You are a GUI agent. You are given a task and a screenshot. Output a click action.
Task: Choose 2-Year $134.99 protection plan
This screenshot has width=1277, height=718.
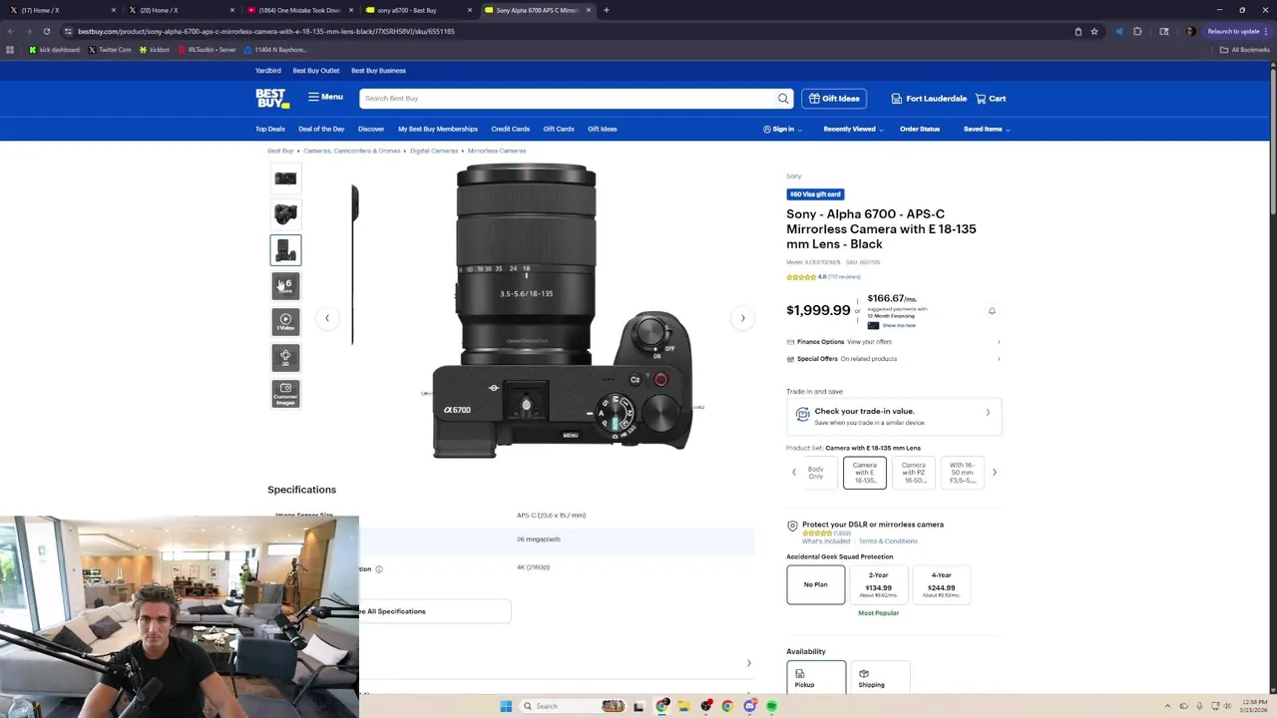click(878, 584)
